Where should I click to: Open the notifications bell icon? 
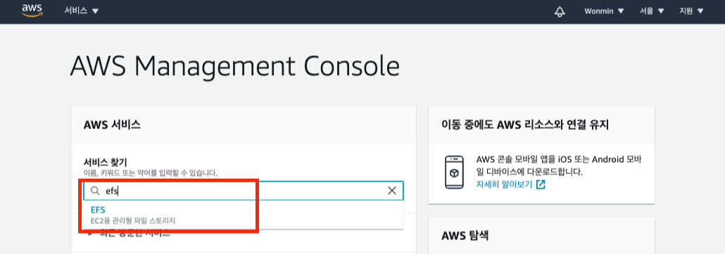click(x=560, y=11)
